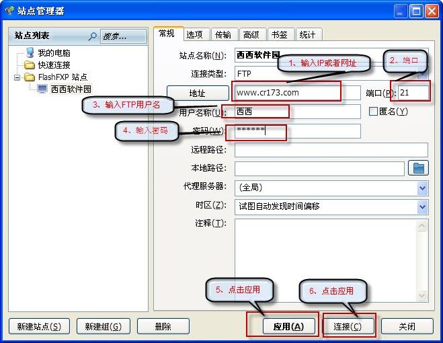This screenshot has height=343, width=443.
Task: Collapse the FlashFXP 站点 tree node
Action: coord(17,77)
